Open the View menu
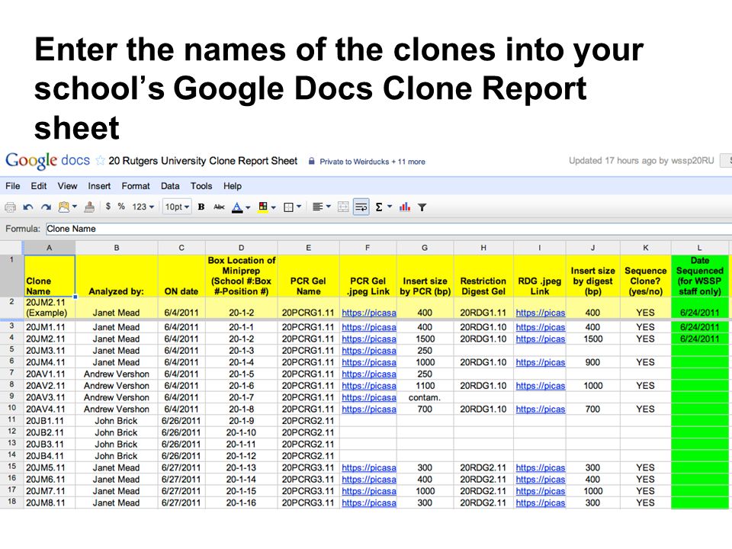Image resolution: width=732 pixels, height=549 pixels. click(67, 186)
